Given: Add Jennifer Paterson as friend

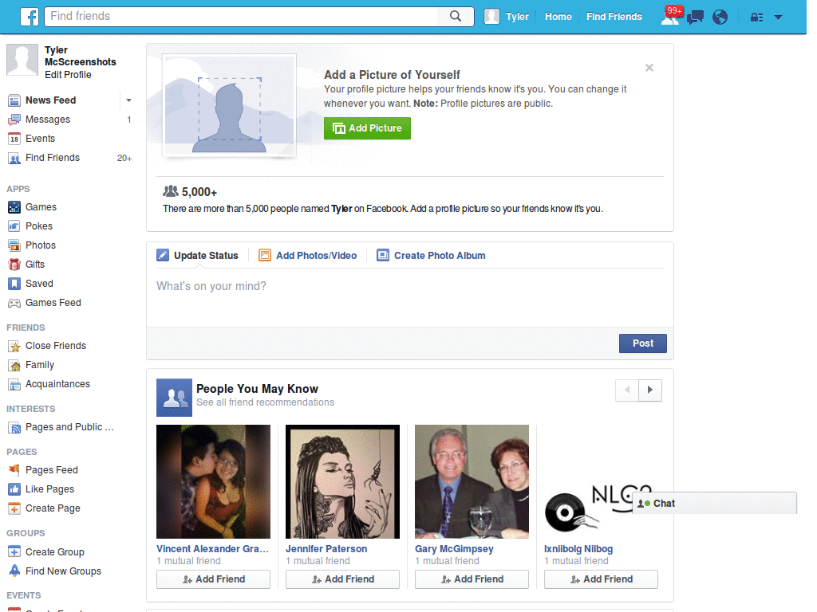Looking at the screenshot, I should pyautogui.click(x=342, y=580).
